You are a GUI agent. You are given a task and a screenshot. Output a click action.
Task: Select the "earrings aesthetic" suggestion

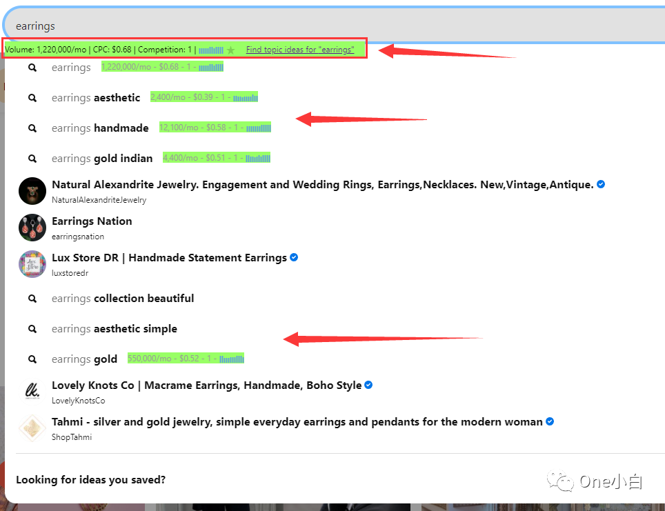click(x=96, y=98)
